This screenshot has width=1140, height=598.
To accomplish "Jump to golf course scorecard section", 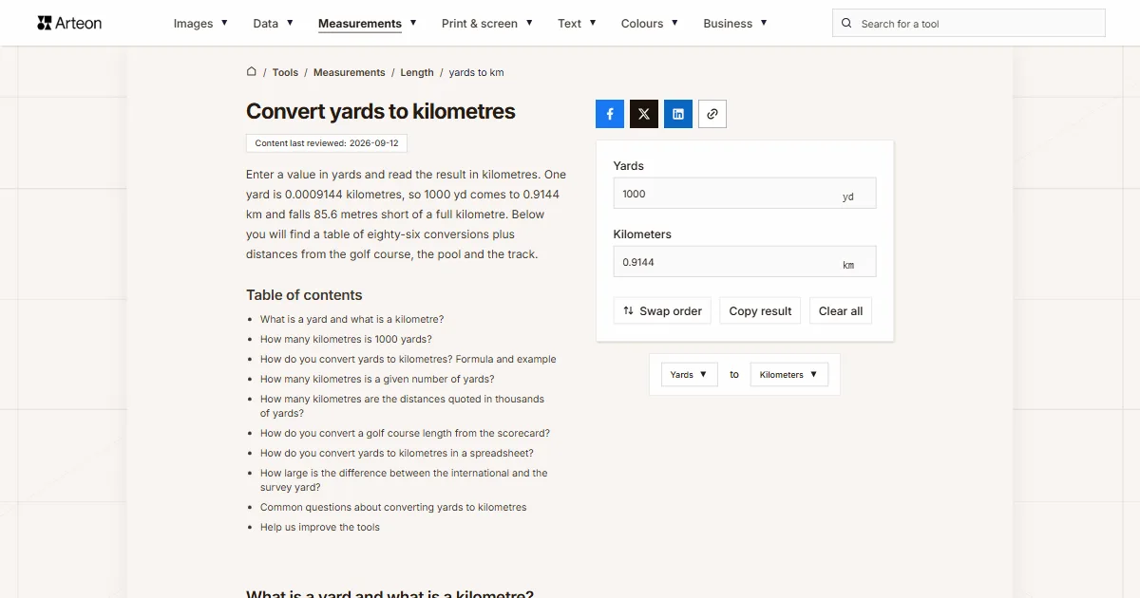I will pyautogui.click(x=405, y=433).
